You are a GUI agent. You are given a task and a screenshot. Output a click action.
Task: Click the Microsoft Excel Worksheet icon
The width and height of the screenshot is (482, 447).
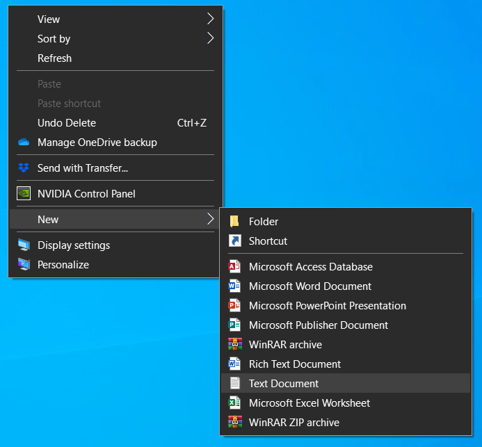point(234,403)
